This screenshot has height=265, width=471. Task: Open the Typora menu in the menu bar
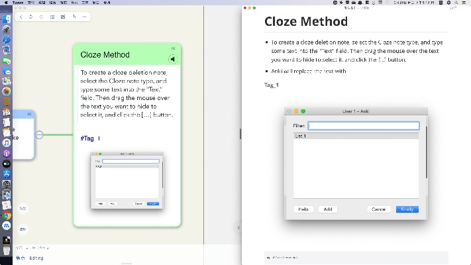tap(18, 3)
